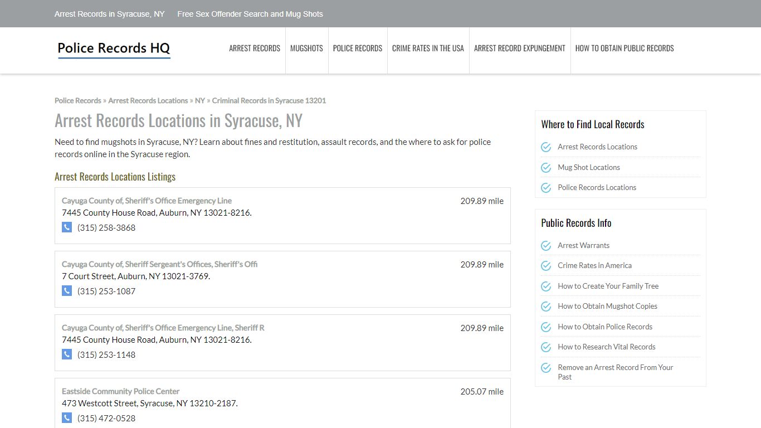This screenshot has width=761, height=428.
Task: Go to Crime Rates in the USA menu
Action: [x=428, y=48]
